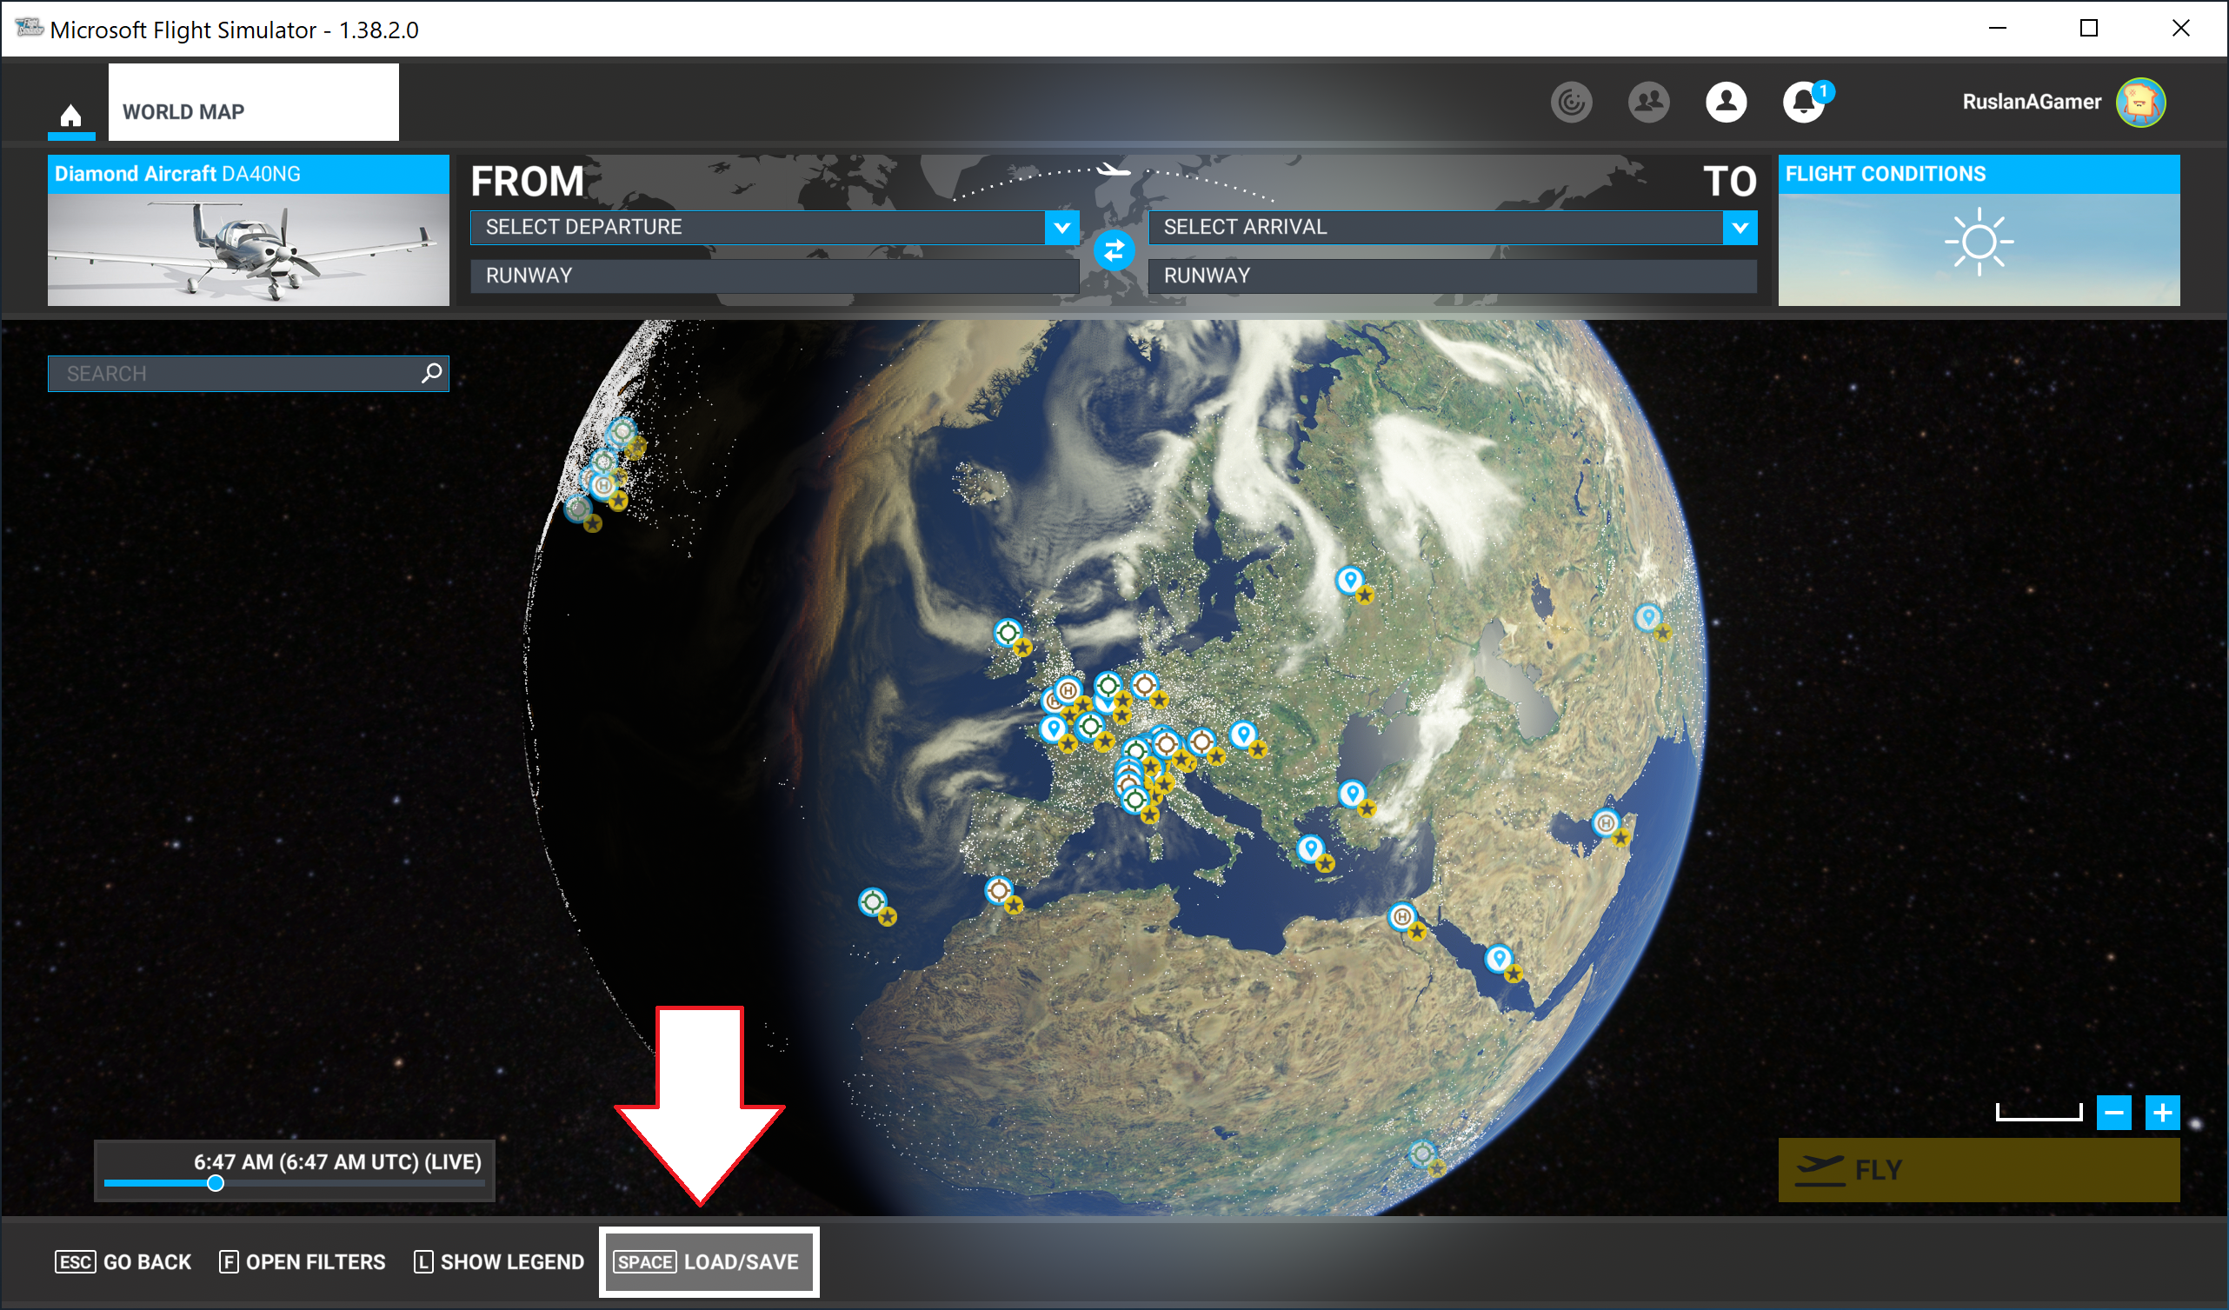Click the sun weather icon
Image resolution: width=2229 pixels, height=1310 pixels.
pyautogui.click(x=1979, y=242)
